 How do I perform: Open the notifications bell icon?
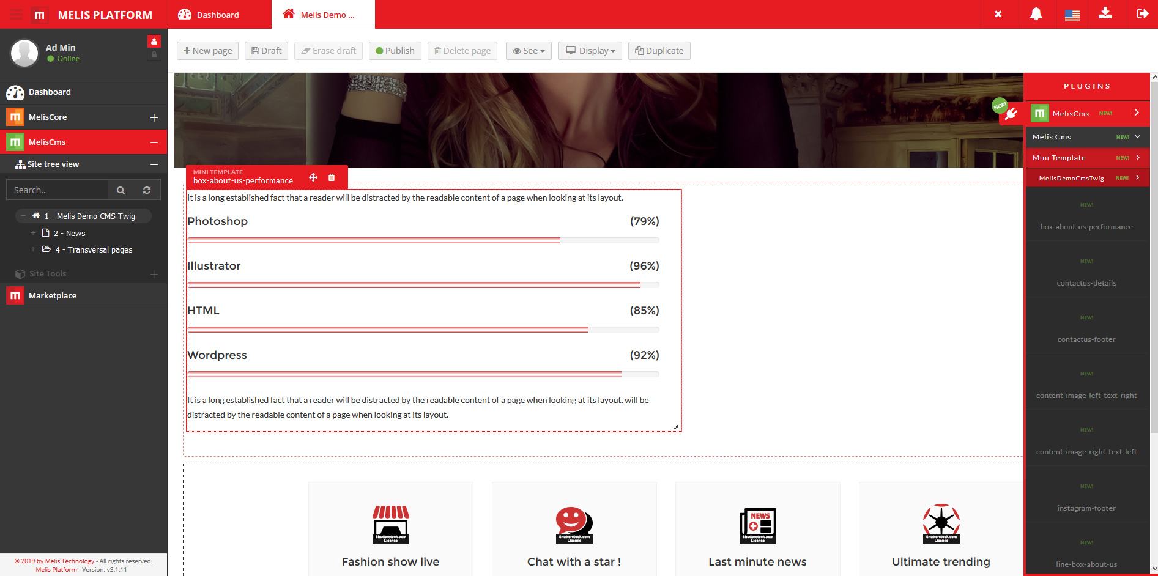point(1036,14)
